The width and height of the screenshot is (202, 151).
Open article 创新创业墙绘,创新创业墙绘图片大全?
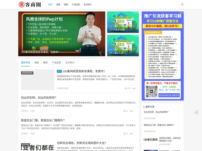(82, 143)
